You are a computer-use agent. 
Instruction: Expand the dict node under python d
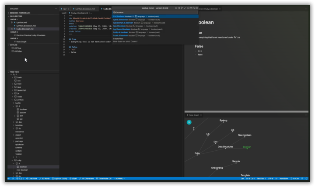click(x=15, y=116)
